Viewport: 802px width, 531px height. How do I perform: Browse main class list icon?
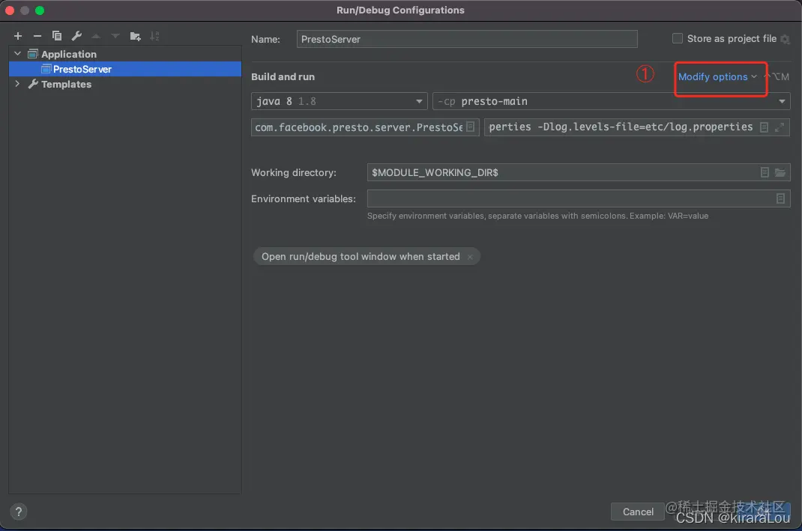(471, 127)
